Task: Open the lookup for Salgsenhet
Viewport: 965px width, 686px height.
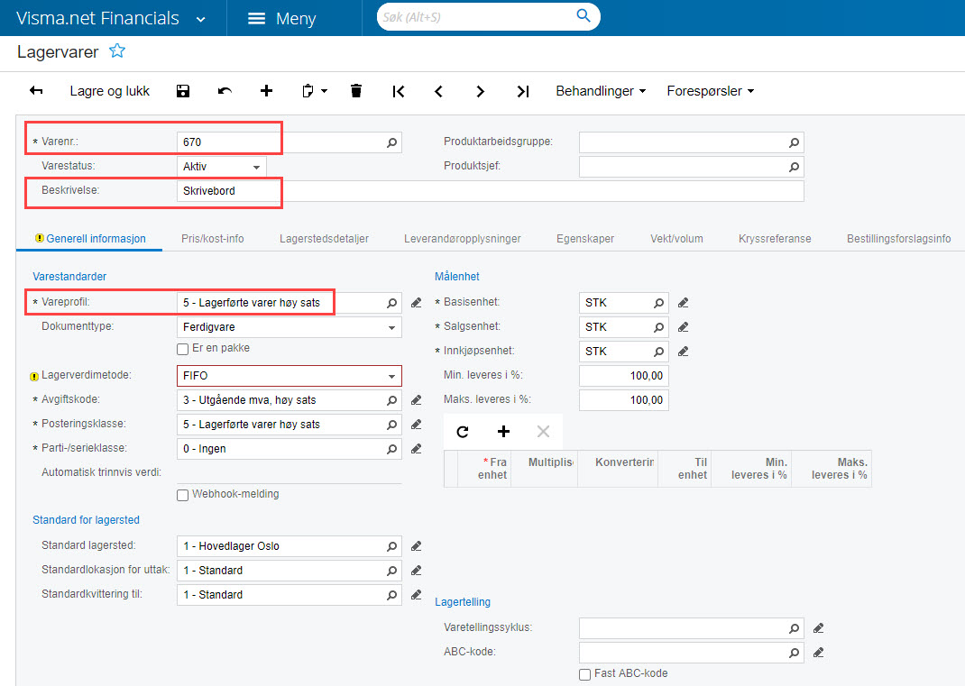Action: 658,326
